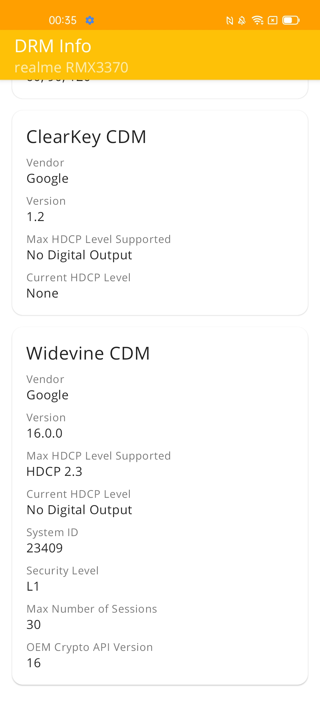Select the Widevine CDM card heading
The height and width of the screenshot is (712, 320).
(x=88, y=353)
